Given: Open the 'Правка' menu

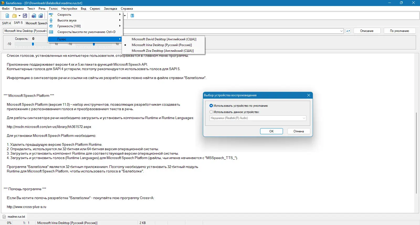Looking at the screenshot, I should click(x=18, y=9).
